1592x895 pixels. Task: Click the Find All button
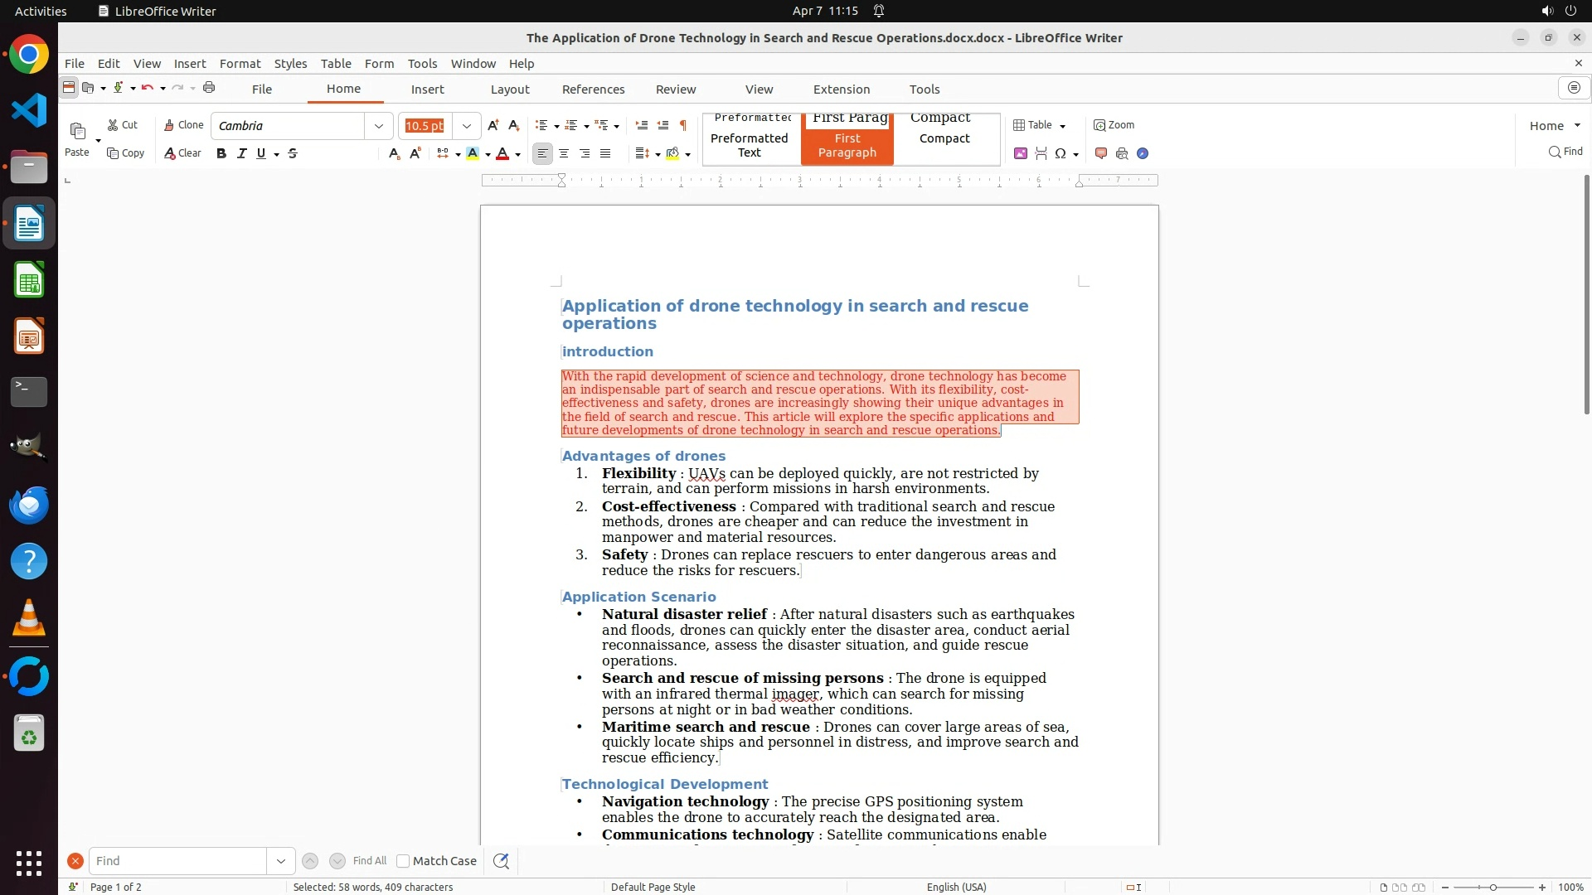369,861
